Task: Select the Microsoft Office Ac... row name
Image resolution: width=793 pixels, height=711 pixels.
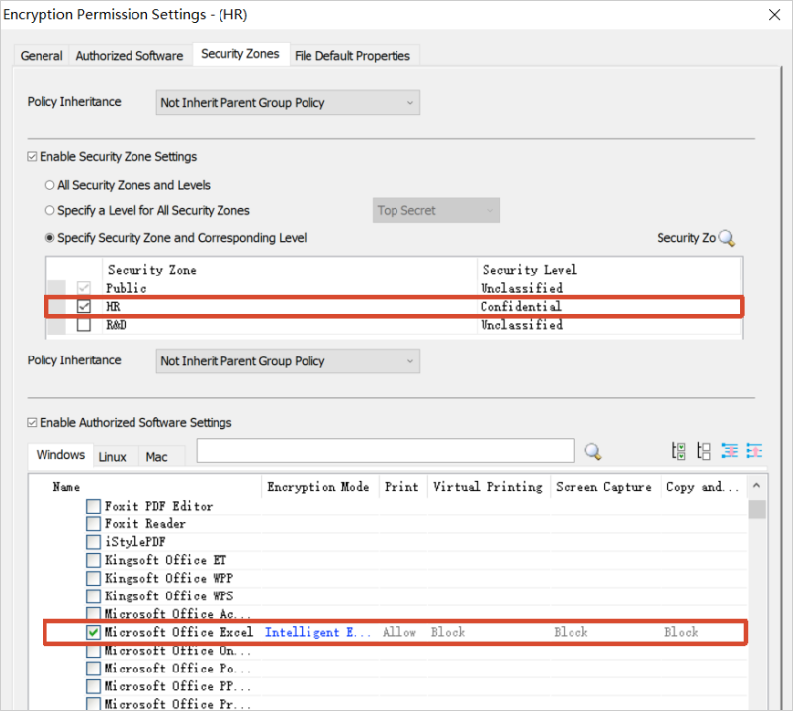Action: click(177, 614)
